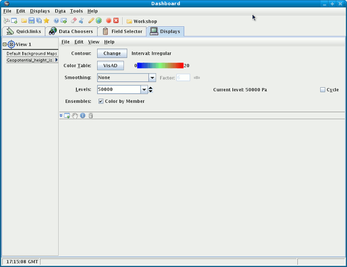Click the blue info icon in display toolbar
The width and height of the screenshot is (347, 267).
[82, 115]
